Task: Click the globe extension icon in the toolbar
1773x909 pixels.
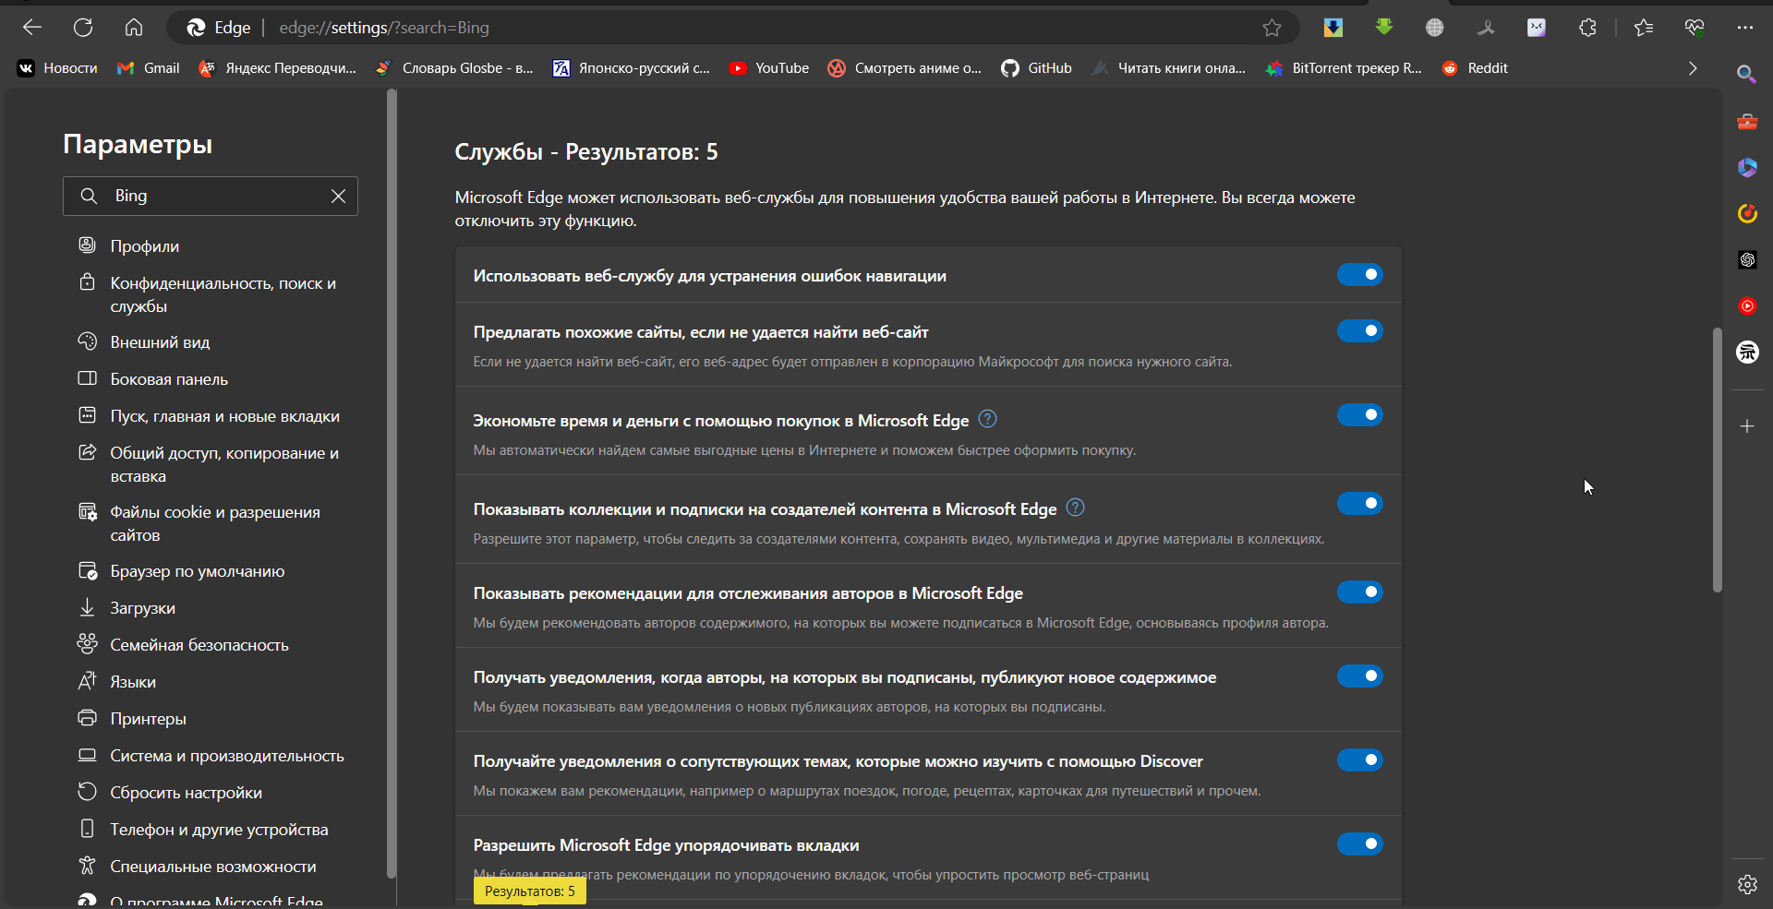Action: 1434,28
